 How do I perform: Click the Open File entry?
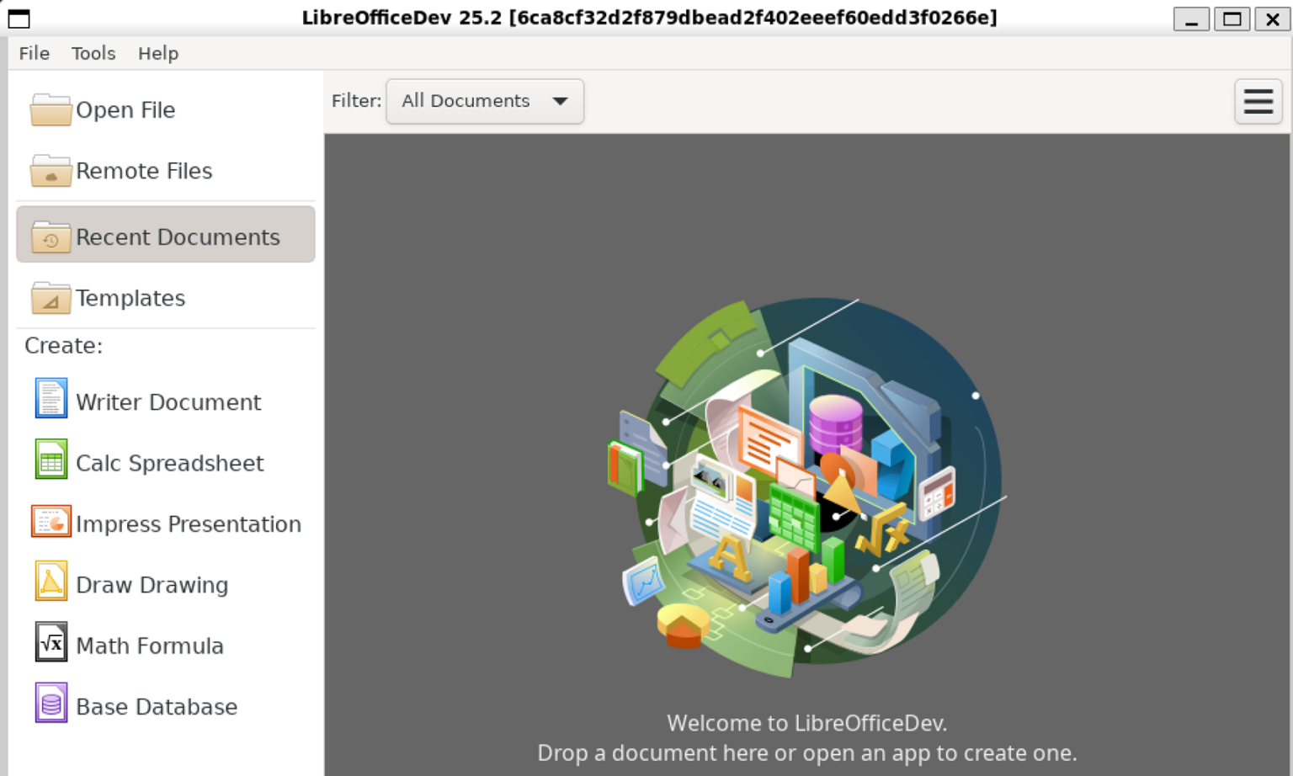(125, 109)
